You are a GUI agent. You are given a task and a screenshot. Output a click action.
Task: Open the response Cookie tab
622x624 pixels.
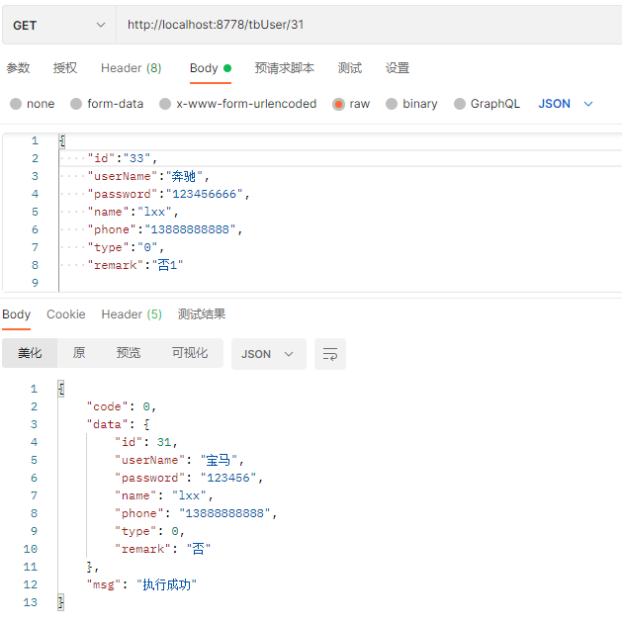(66, 314)
